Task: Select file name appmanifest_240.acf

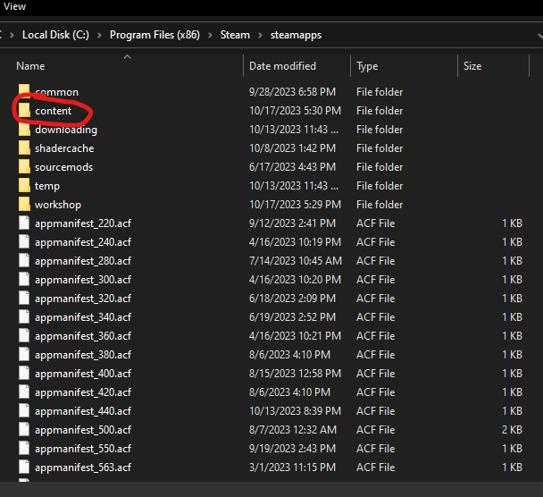Action: (x=83, y=242)
